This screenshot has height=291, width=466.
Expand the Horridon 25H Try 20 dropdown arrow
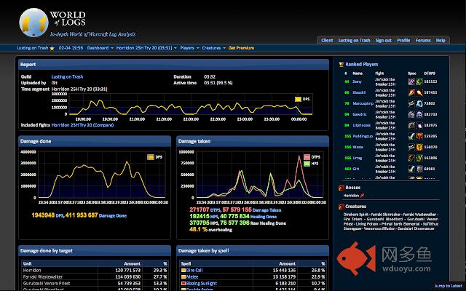pyautogui.click(x=175, y=48)
